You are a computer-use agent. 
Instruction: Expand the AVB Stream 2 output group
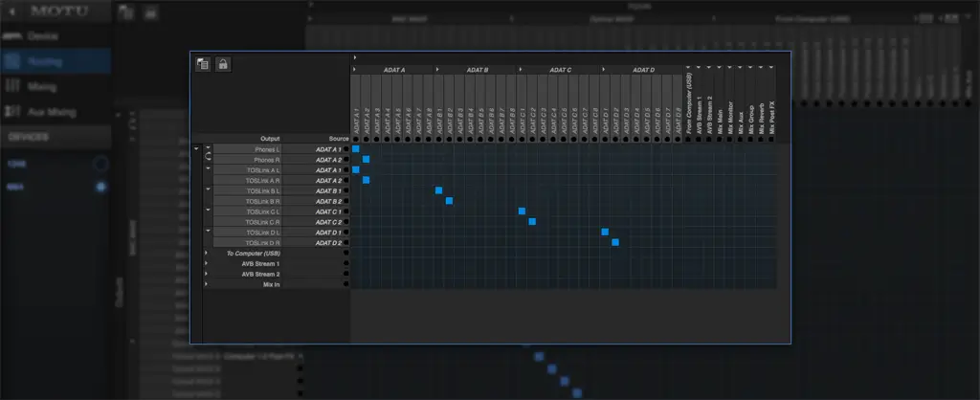tap(208, 274)
